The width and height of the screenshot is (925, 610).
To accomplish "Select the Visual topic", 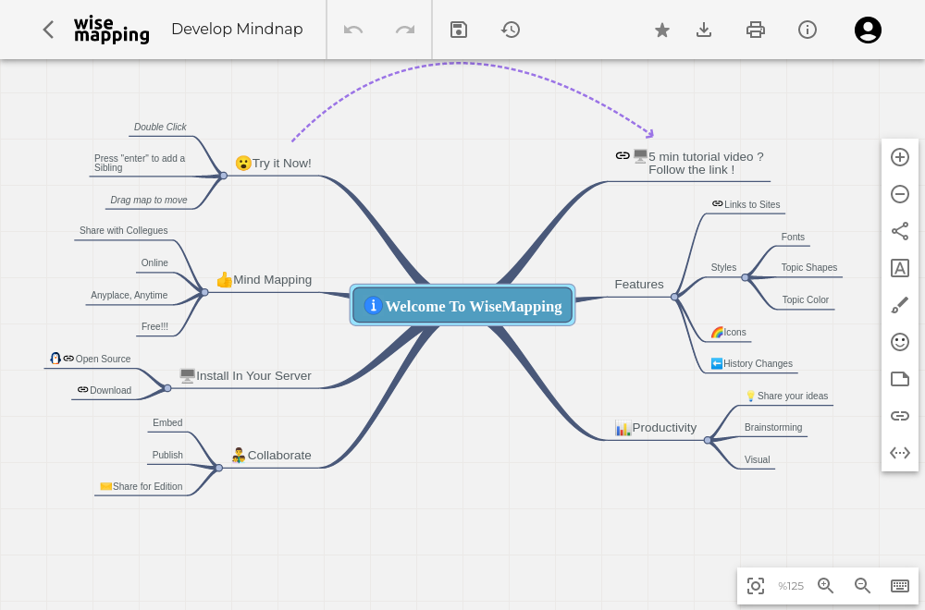I will point(757,459).
